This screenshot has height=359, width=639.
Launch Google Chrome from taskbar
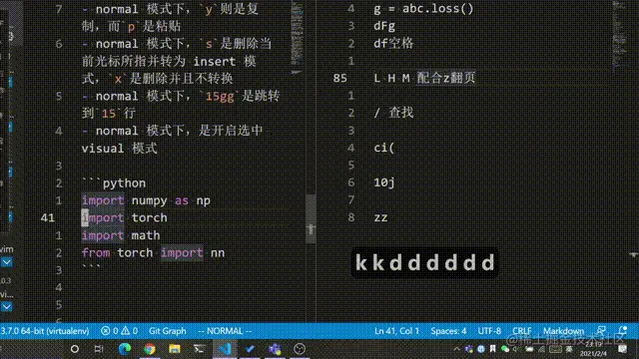click(x=150, y=349)
